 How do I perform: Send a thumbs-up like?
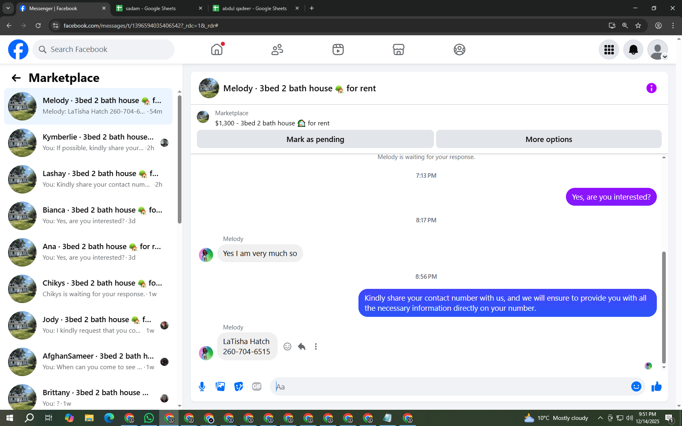(656, 387)
